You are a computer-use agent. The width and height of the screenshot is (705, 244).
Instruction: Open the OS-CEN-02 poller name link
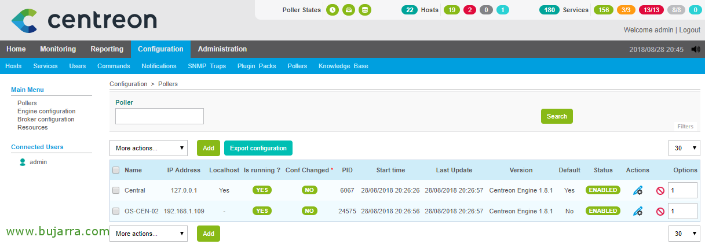[141, 211]
